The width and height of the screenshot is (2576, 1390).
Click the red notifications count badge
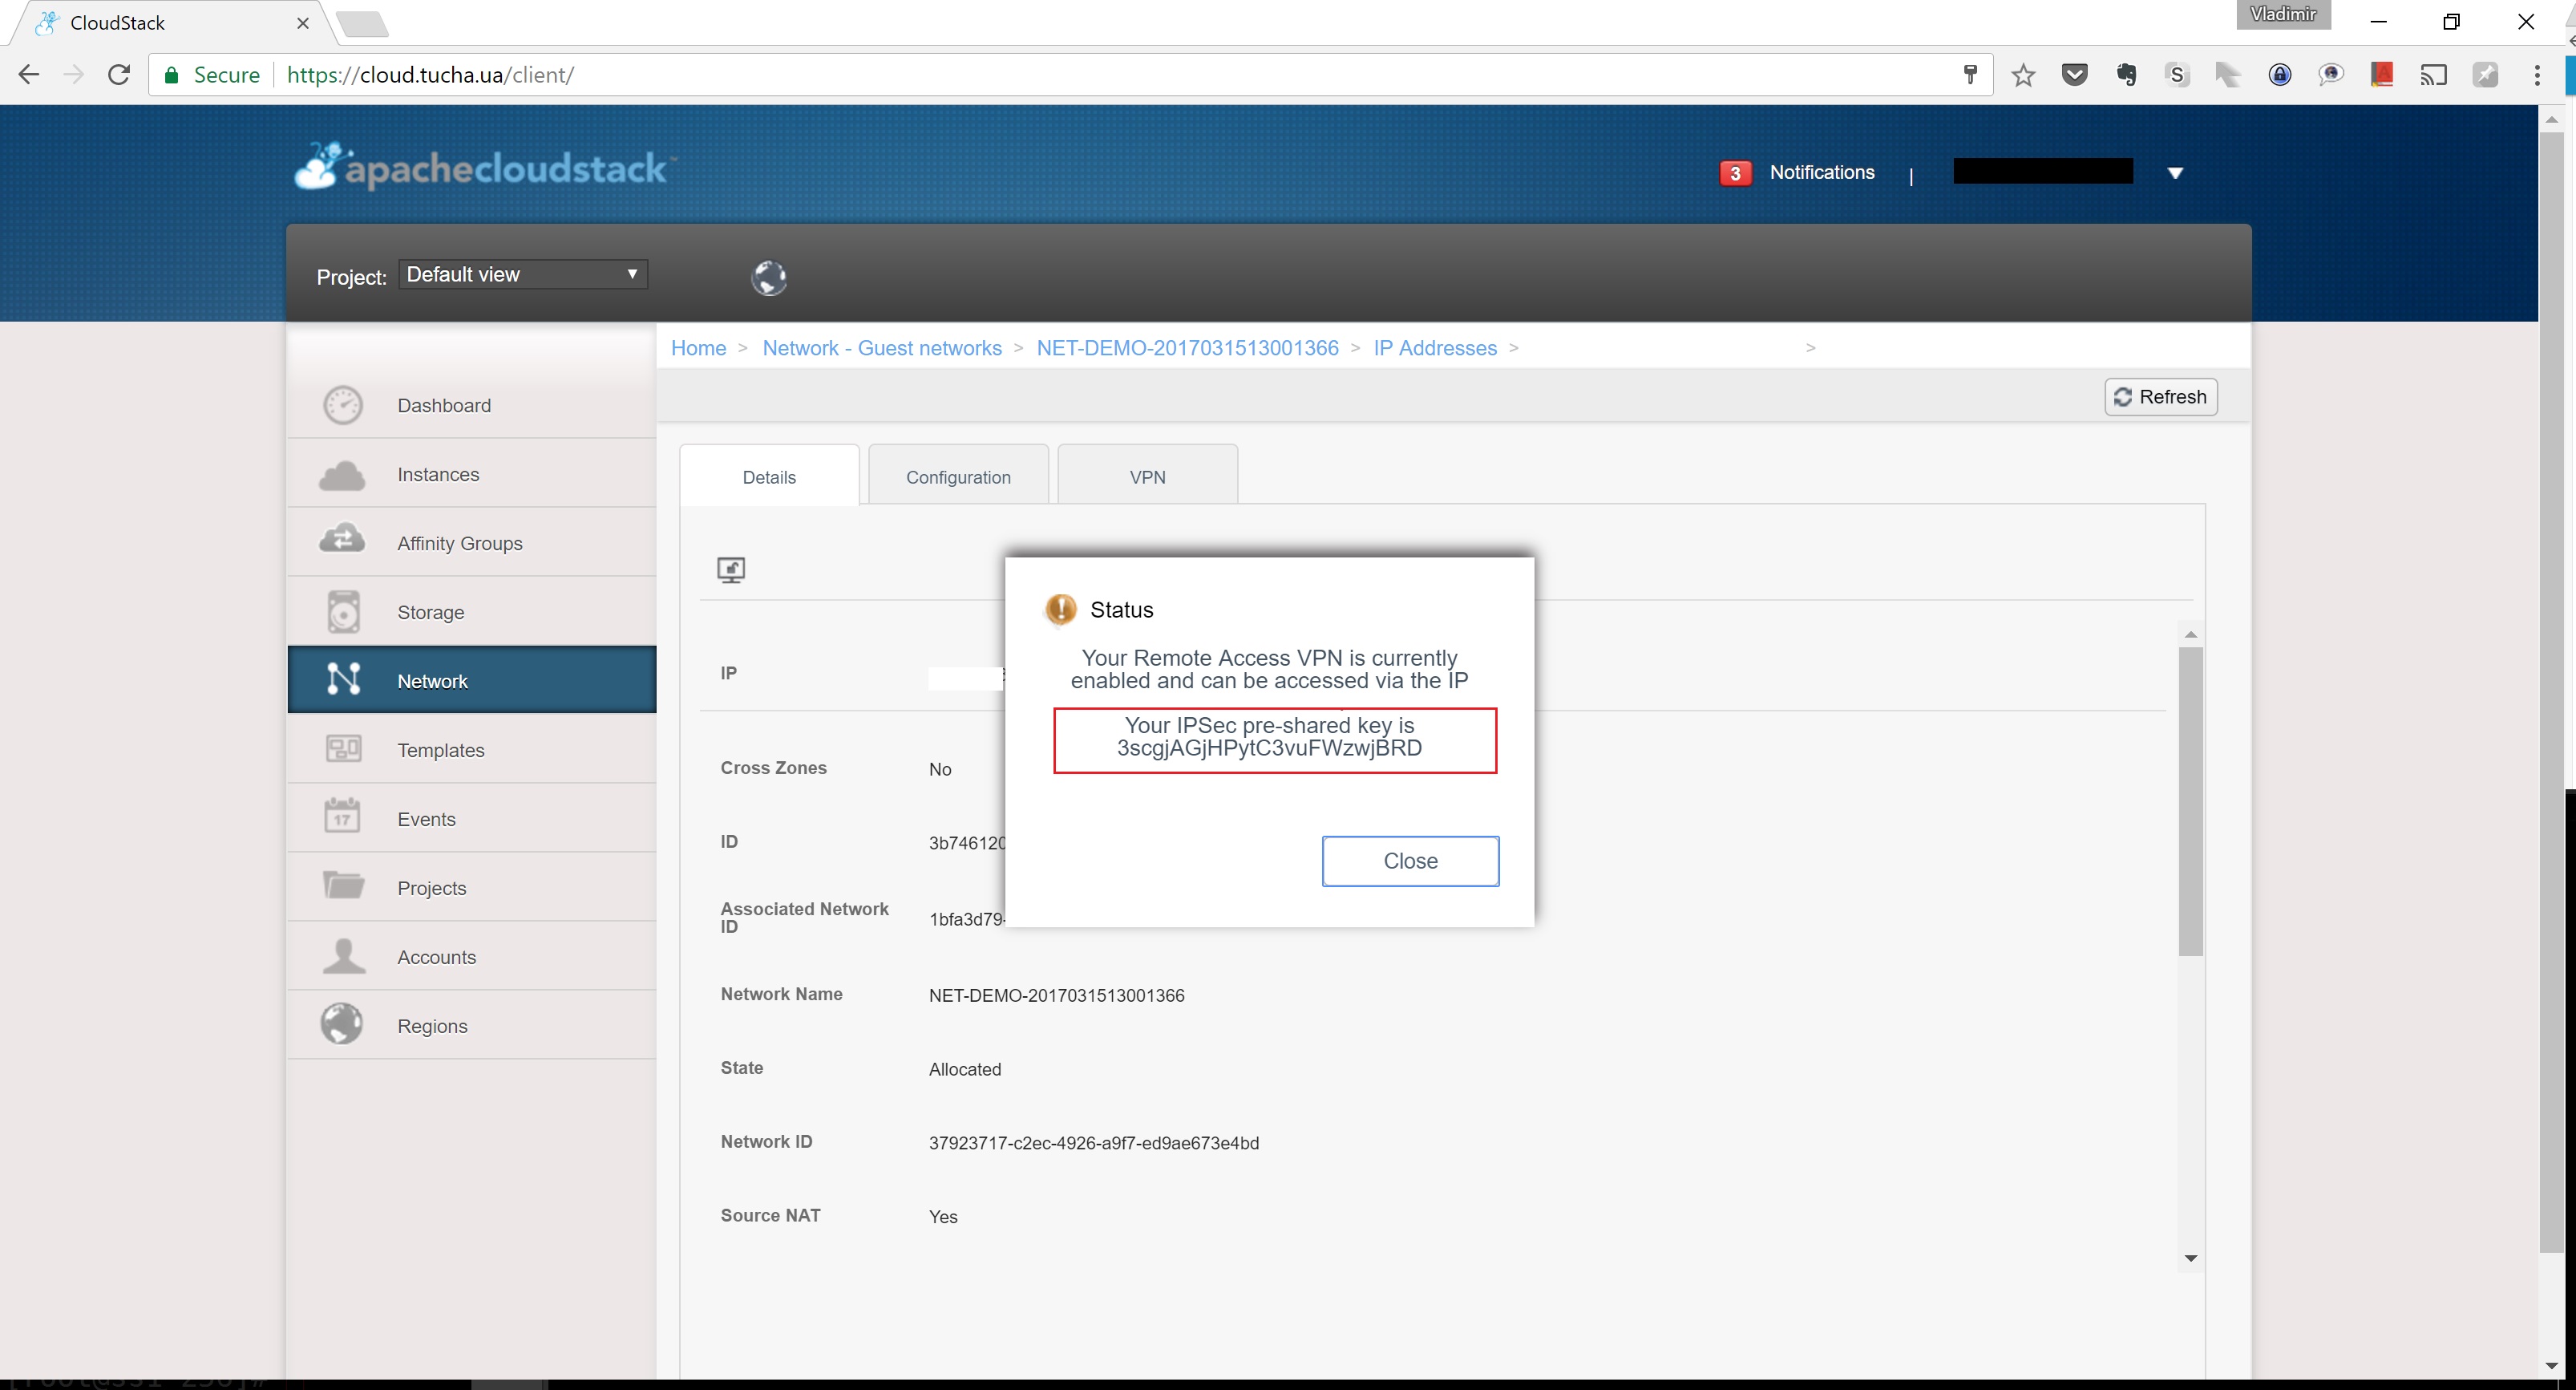coord(1735,173)
